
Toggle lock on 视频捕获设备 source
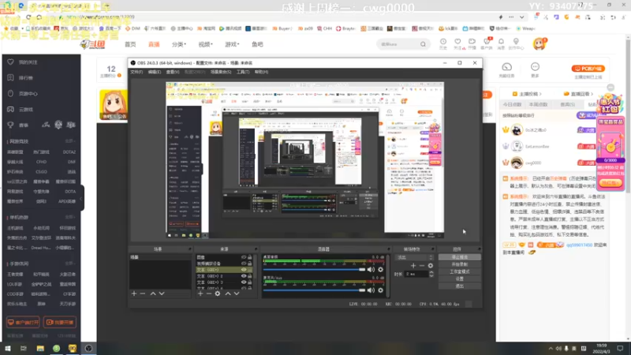tap(250, 263)
